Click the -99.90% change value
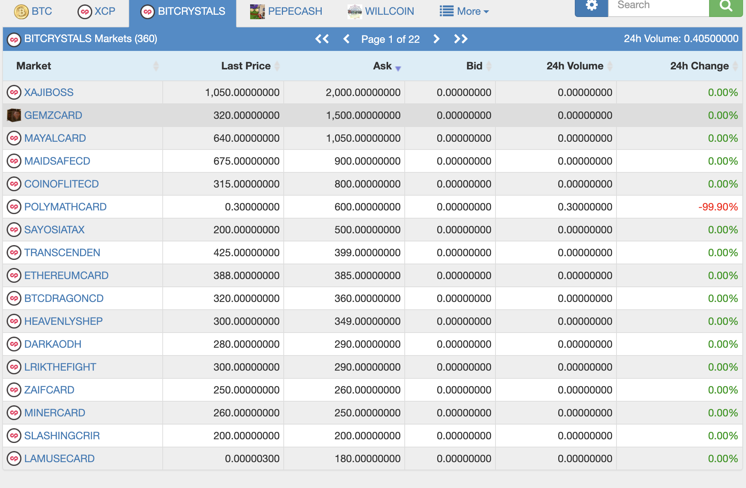 pos(718,207)
